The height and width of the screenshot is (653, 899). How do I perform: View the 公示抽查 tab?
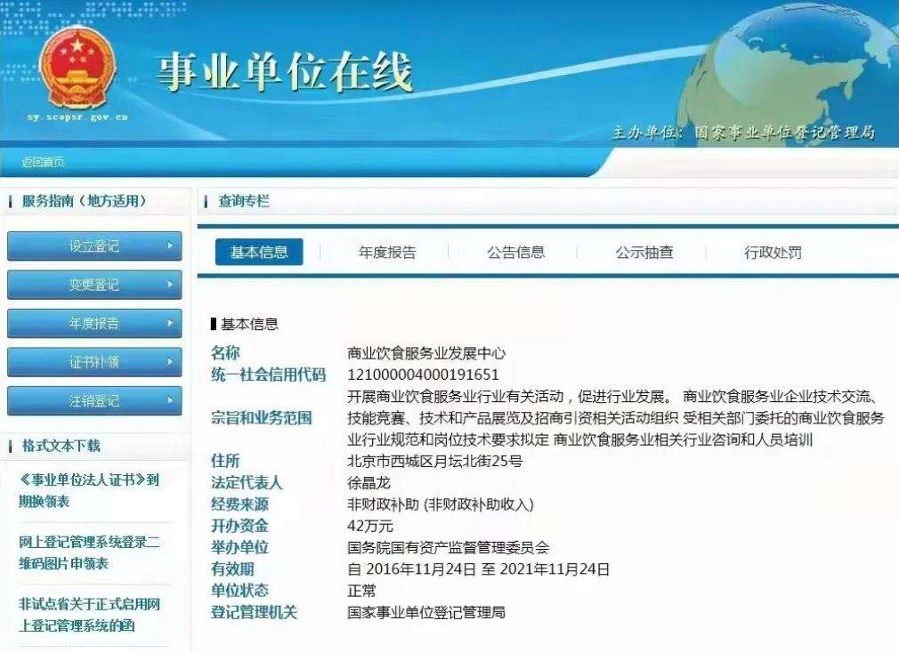(x=644, y=253)
